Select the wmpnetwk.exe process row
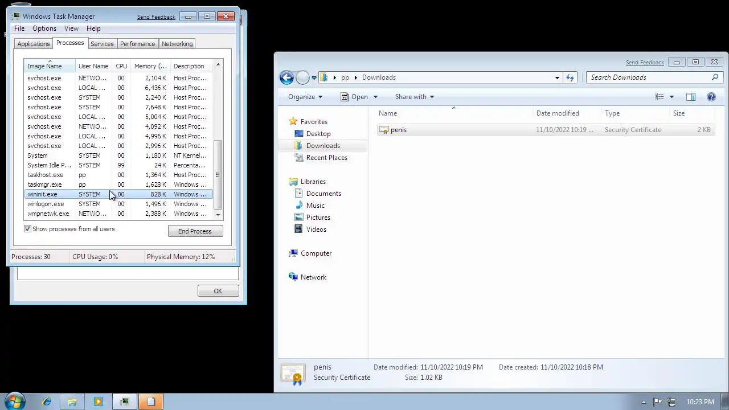Viewport: 729px width, 410px height. (118, 214)
